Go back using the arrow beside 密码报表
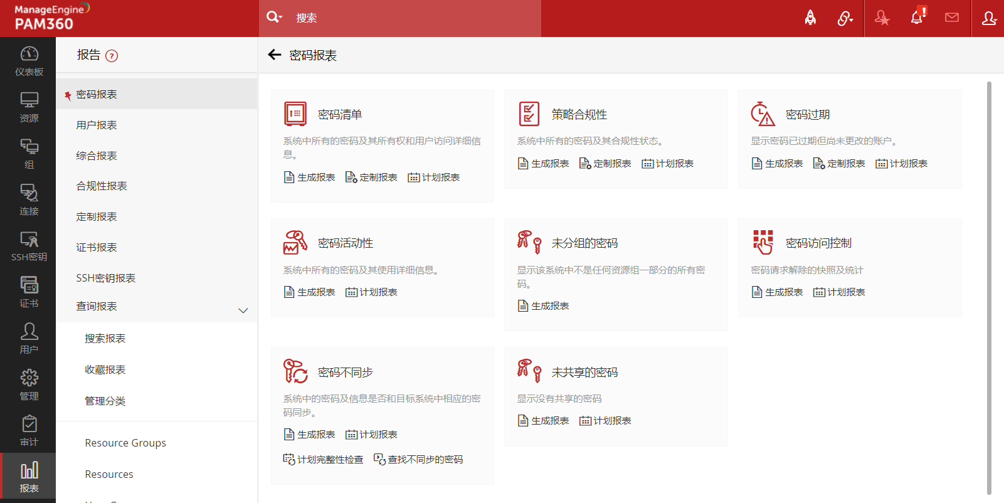The image size is (1004, 503). click(x=275, y=55)
